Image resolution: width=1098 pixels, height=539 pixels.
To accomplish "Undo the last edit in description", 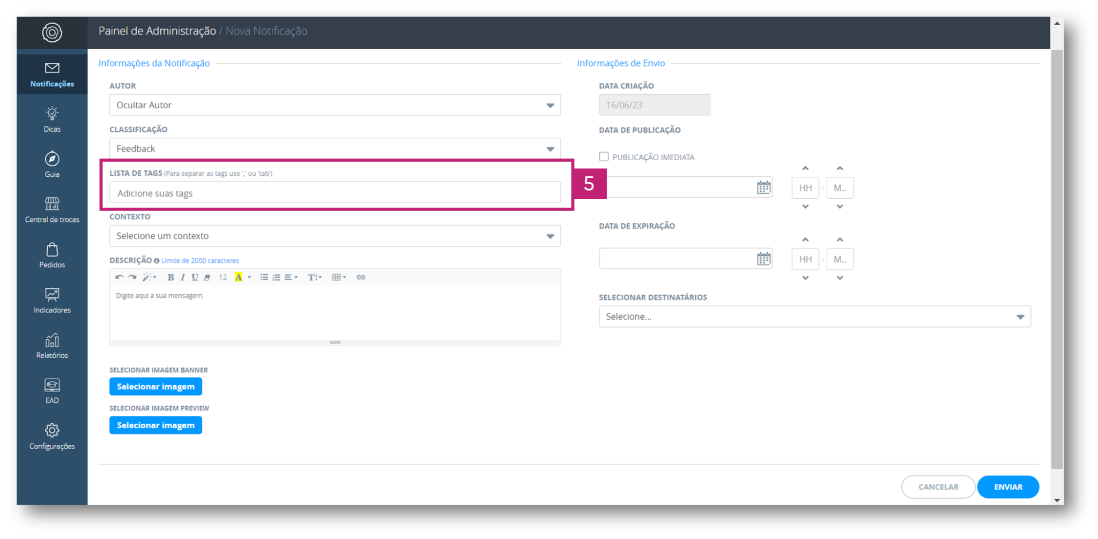I will point(119,277).
